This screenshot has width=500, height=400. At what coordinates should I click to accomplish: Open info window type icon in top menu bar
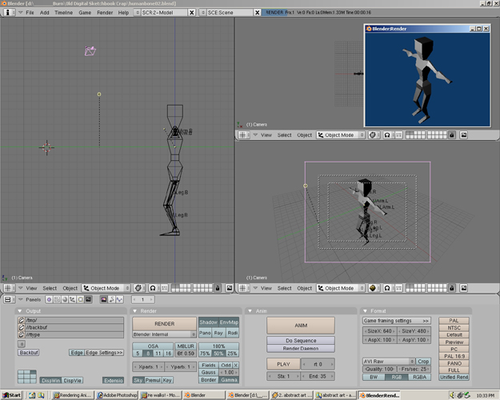(8, 13)
